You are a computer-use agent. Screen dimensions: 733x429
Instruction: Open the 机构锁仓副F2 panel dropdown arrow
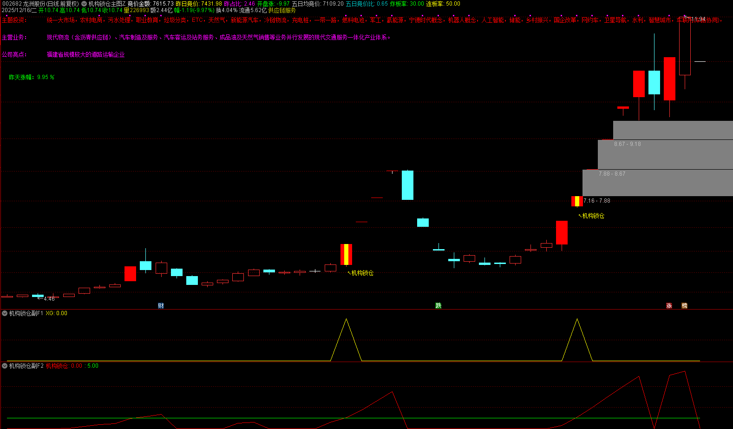(5, 366)
